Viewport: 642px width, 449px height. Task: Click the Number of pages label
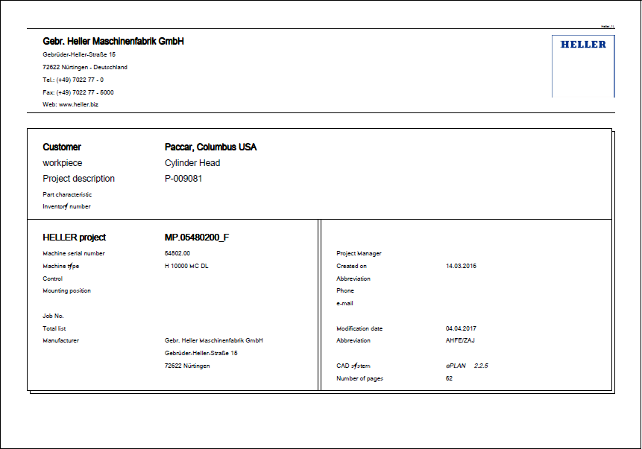tap(359, 379)
